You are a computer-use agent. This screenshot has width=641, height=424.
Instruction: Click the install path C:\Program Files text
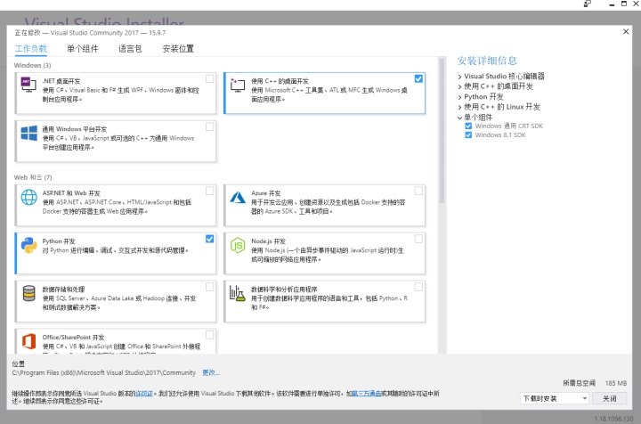(x=104, y=372)
